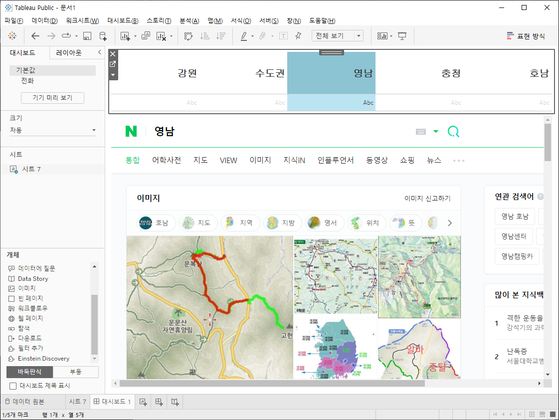This screenshot has height=420, width=559.
Task: Select the 바둑판식 layout toggle
Action: coord(29,372)
